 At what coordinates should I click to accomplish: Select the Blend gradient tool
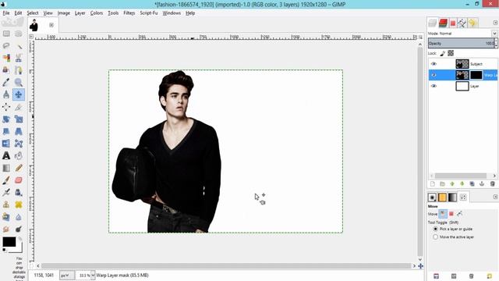[x=6, y=168]
